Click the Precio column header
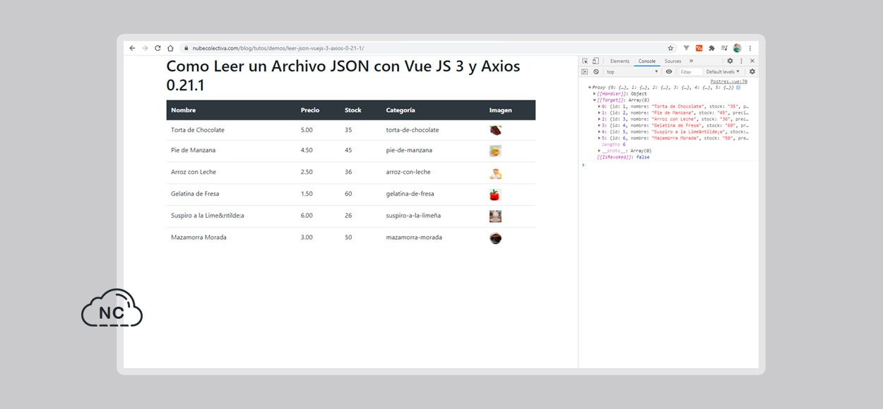 [x=310, y=110]
